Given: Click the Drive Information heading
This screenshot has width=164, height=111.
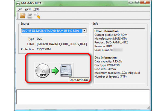Looking at the screenshot, I should [x=107, y=31].
